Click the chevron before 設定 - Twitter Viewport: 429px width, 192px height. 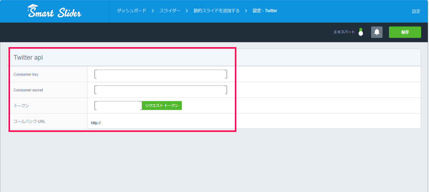coord(246,11)
